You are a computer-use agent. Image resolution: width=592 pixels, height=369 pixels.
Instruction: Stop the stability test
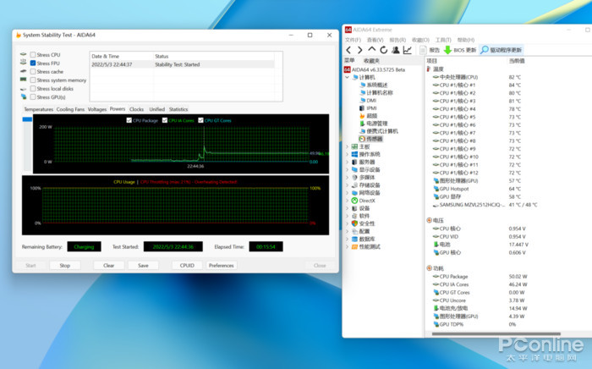[64, 266]
